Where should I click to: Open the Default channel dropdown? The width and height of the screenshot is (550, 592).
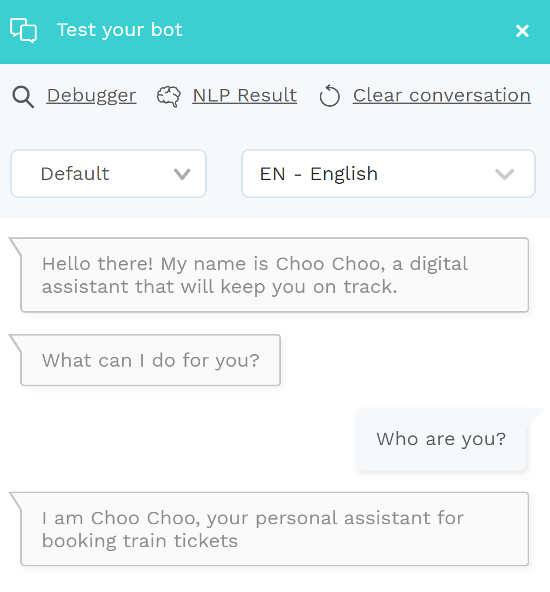(x=109, y=174)
